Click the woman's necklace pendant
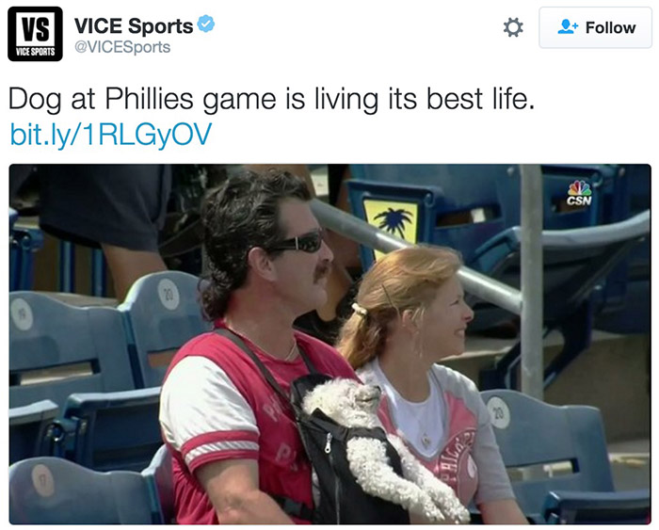Image resolution: width=659 pixels, height=530 pixels. (x=424, y=440)
